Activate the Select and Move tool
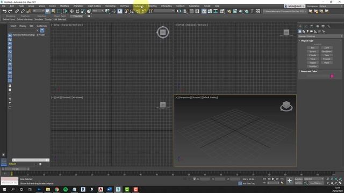This screenshot has height=193, width=344. tap(71, 11)
